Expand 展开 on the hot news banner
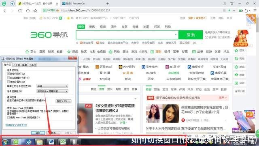The image size is (259, 146). click(x=223, y=98)
